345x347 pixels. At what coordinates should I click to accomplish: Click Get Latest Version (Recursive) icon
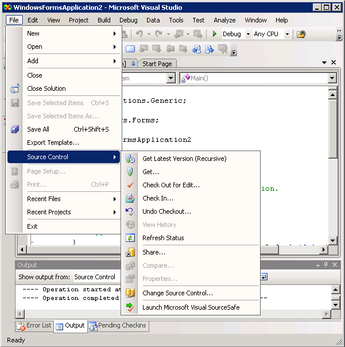click(x=130, y=159)
